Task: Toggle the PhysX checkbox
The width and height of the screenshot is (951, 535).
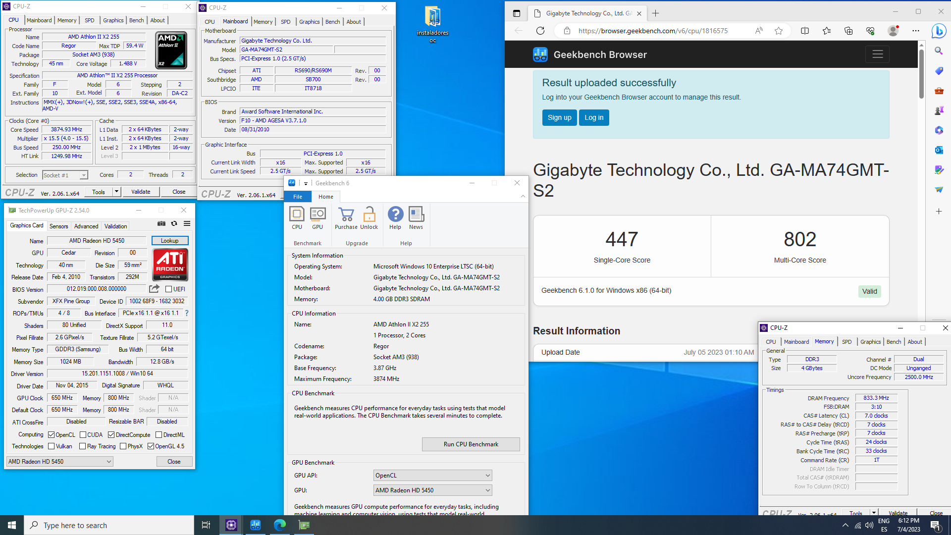Action: coord(123,446)
